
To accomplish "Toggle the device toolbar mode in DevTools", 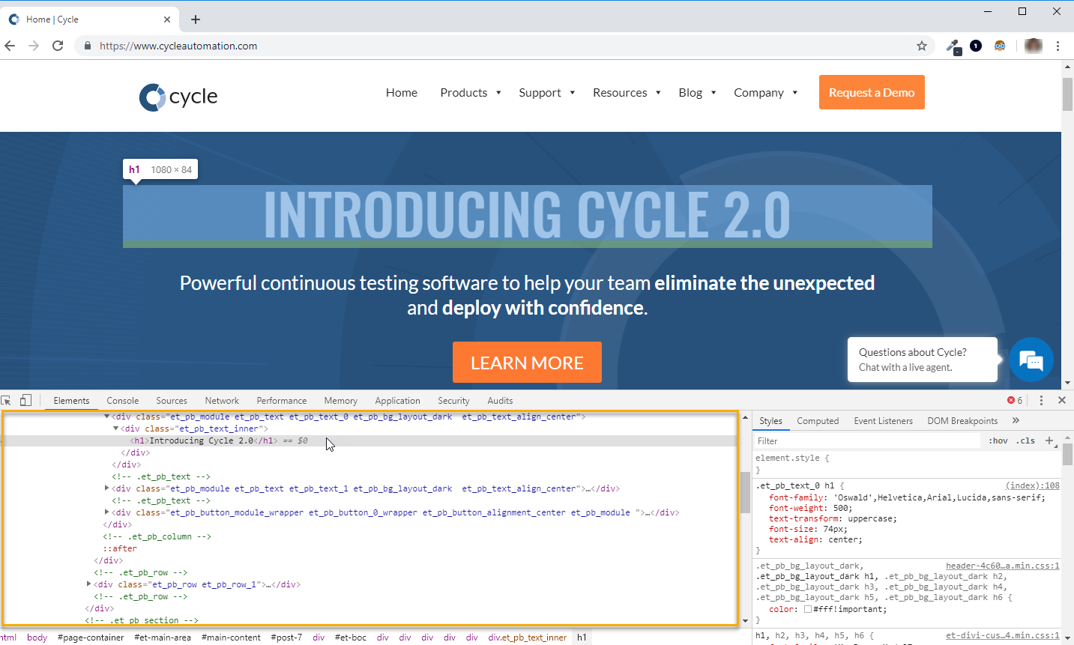I will coord(25,400).
